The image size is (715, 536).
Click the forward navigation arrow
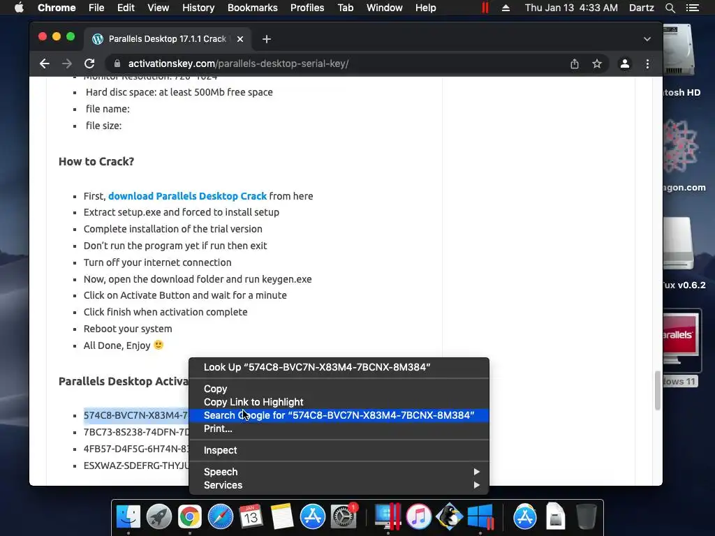tap(67, 64)
